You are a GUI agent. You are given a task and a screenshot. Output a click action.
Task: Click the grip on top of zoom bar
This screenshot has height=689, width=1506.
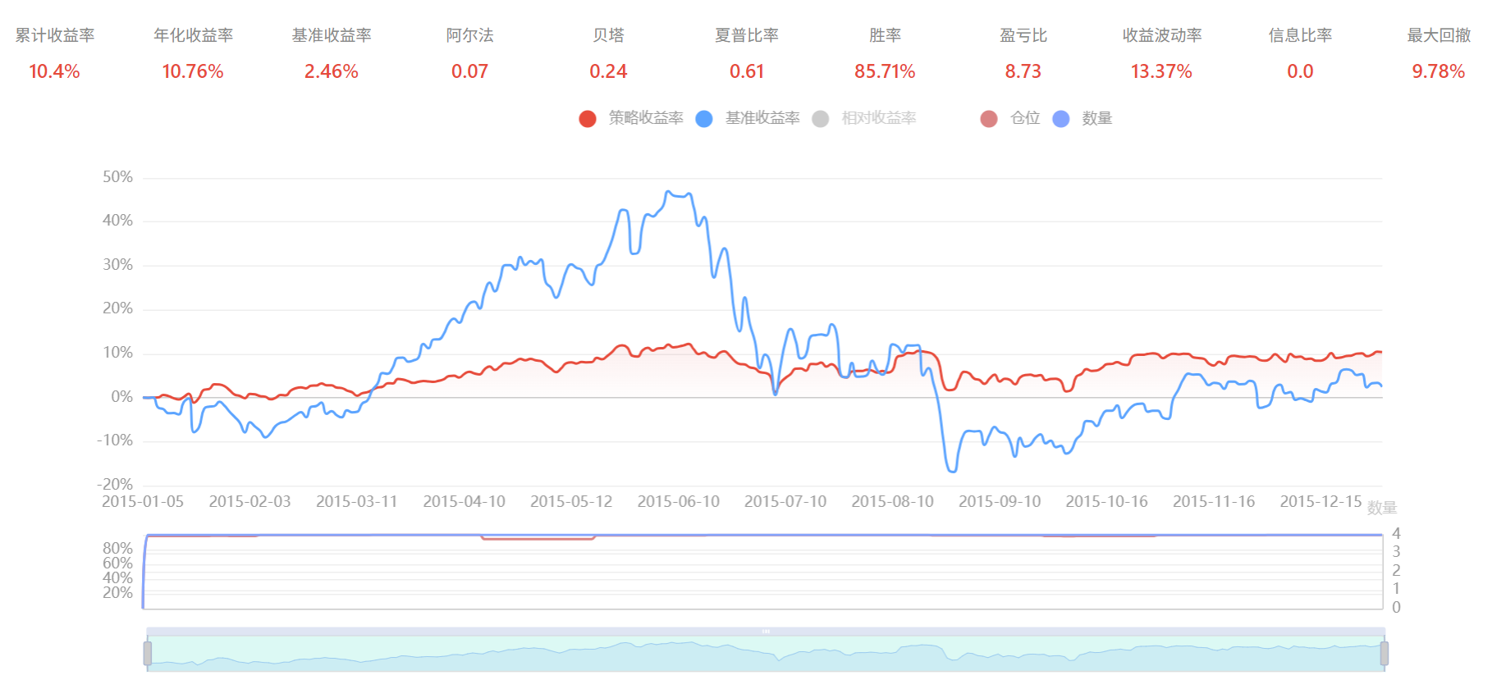pos(766,632)
